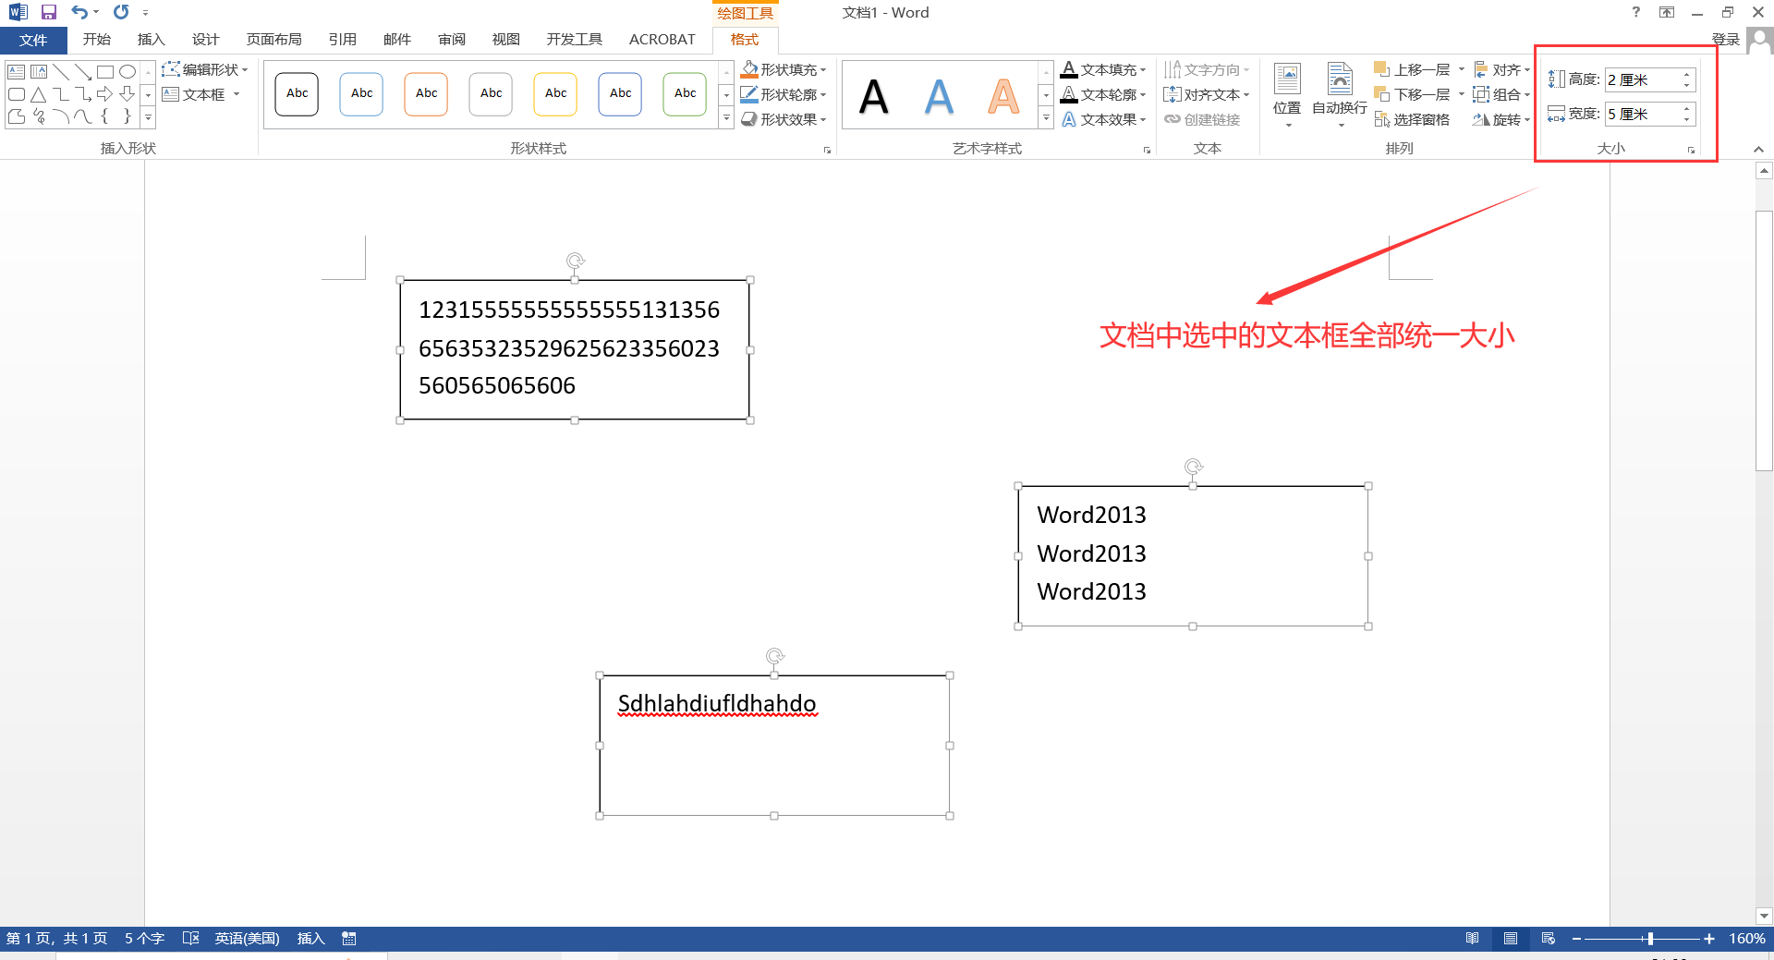
Task: Open the 文本填充 text fill dropdown
Action: pyautogui.click(x=1103, y=69)
